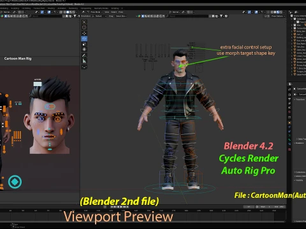Image resolution: width=306 pixels, height=229 pixels.
Task: Open the World properties tab
Action: pyautogui.click(x=289, y=111)
